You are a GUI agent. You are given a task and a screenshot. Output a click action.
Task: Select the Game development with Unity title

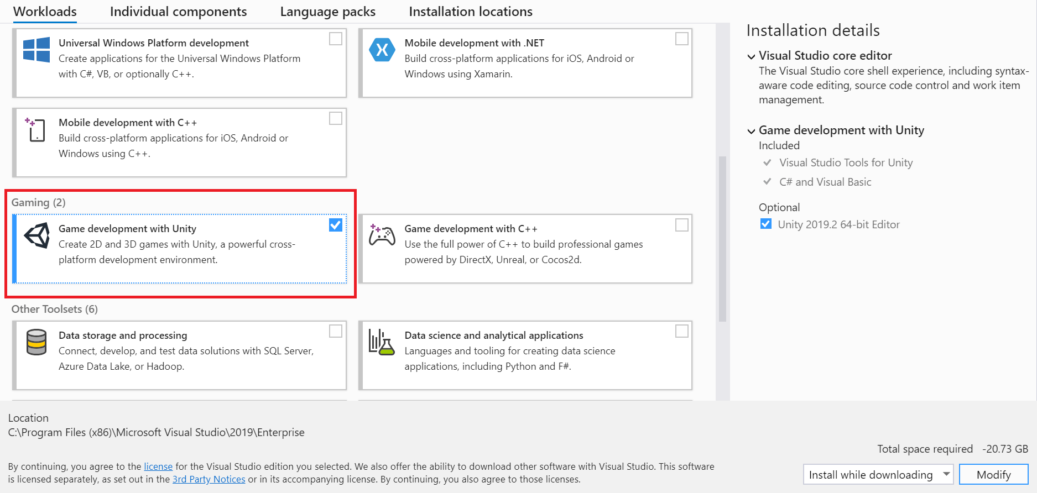[128, 229]
